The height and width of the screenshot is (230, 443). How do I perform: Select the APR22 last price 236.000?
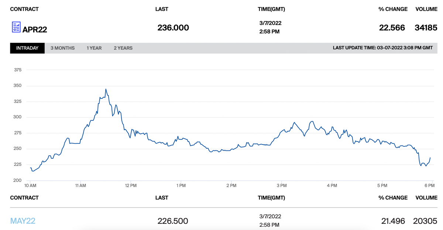click(173, 28)
